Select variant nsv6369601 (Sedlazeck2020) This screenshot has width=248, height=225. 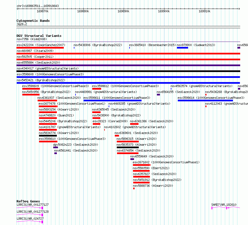136,133
